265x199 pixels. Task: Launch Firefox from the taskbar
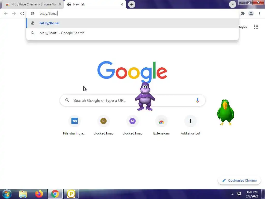click(x=39, y=194)
